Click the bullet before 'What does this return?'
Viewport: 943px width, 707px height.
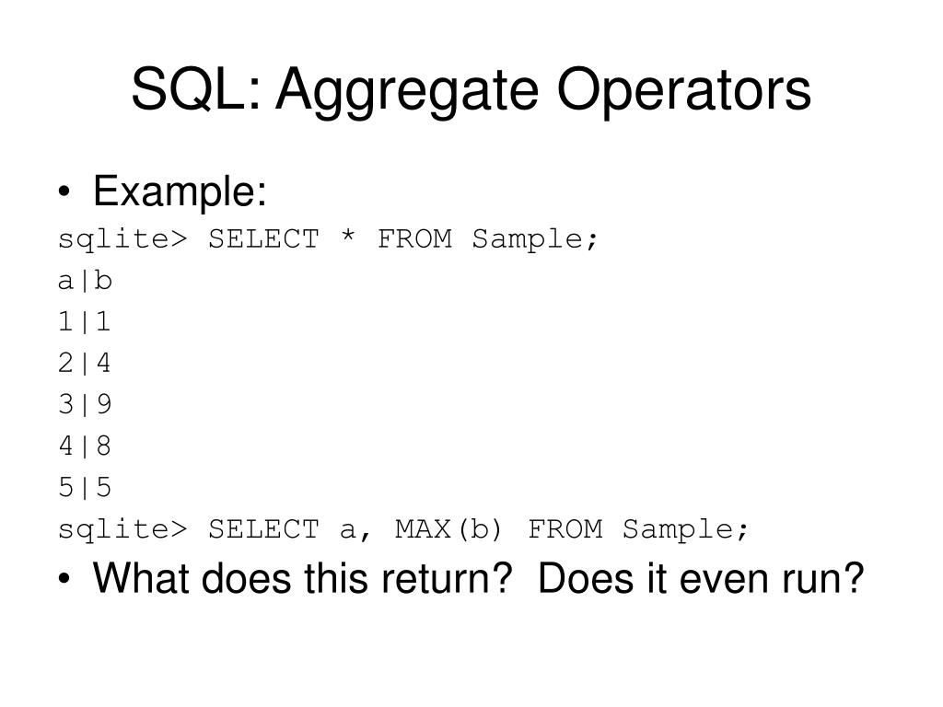point(64,579)
